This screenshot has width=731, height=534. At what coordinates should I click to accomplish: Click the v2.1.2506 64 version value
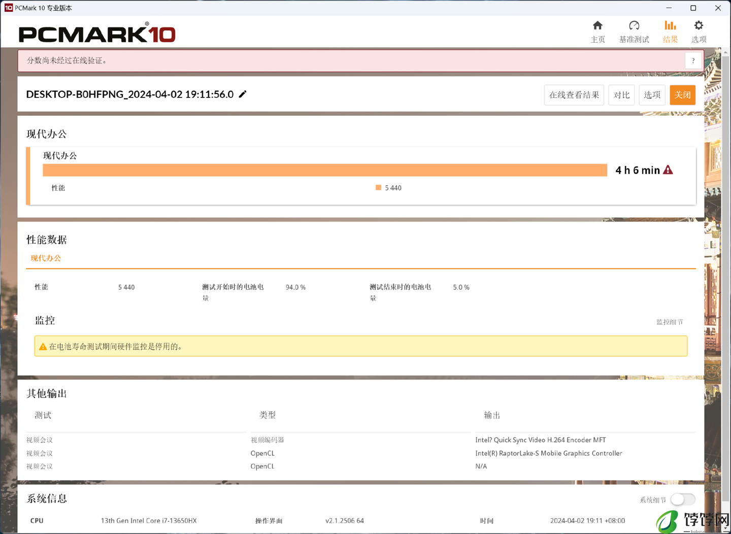345,521
